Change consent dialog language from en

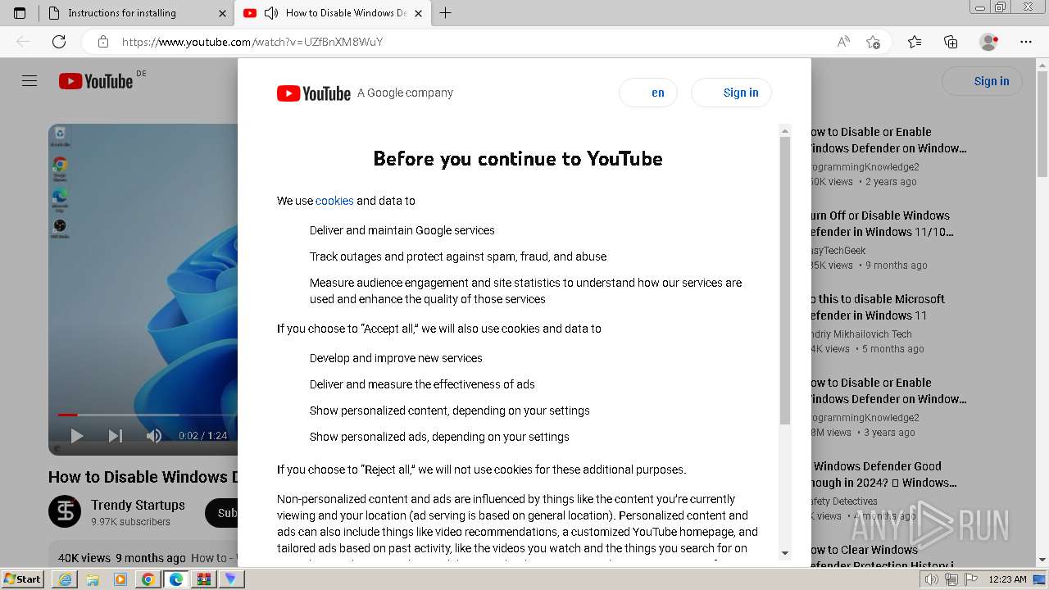(x=648, y=93)
